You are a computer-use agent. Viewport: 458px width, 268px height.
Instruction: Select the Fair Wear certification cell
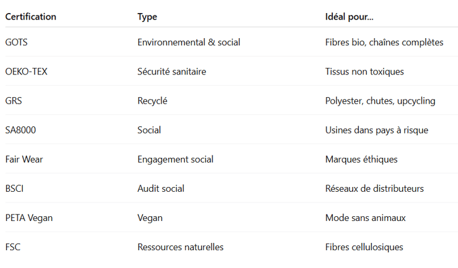coord(24,159)
